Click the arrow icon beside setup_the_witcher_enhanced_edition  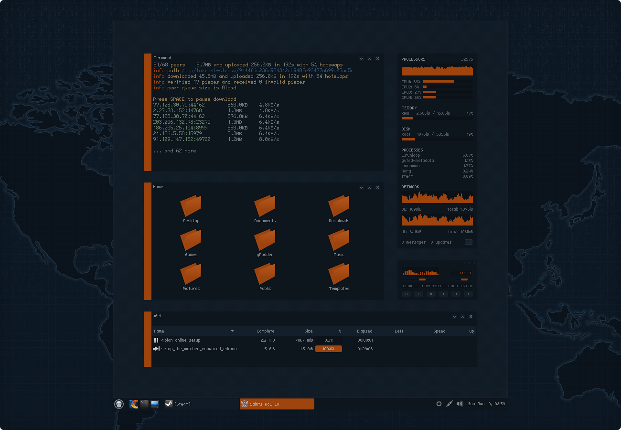[x=156, y=349]
